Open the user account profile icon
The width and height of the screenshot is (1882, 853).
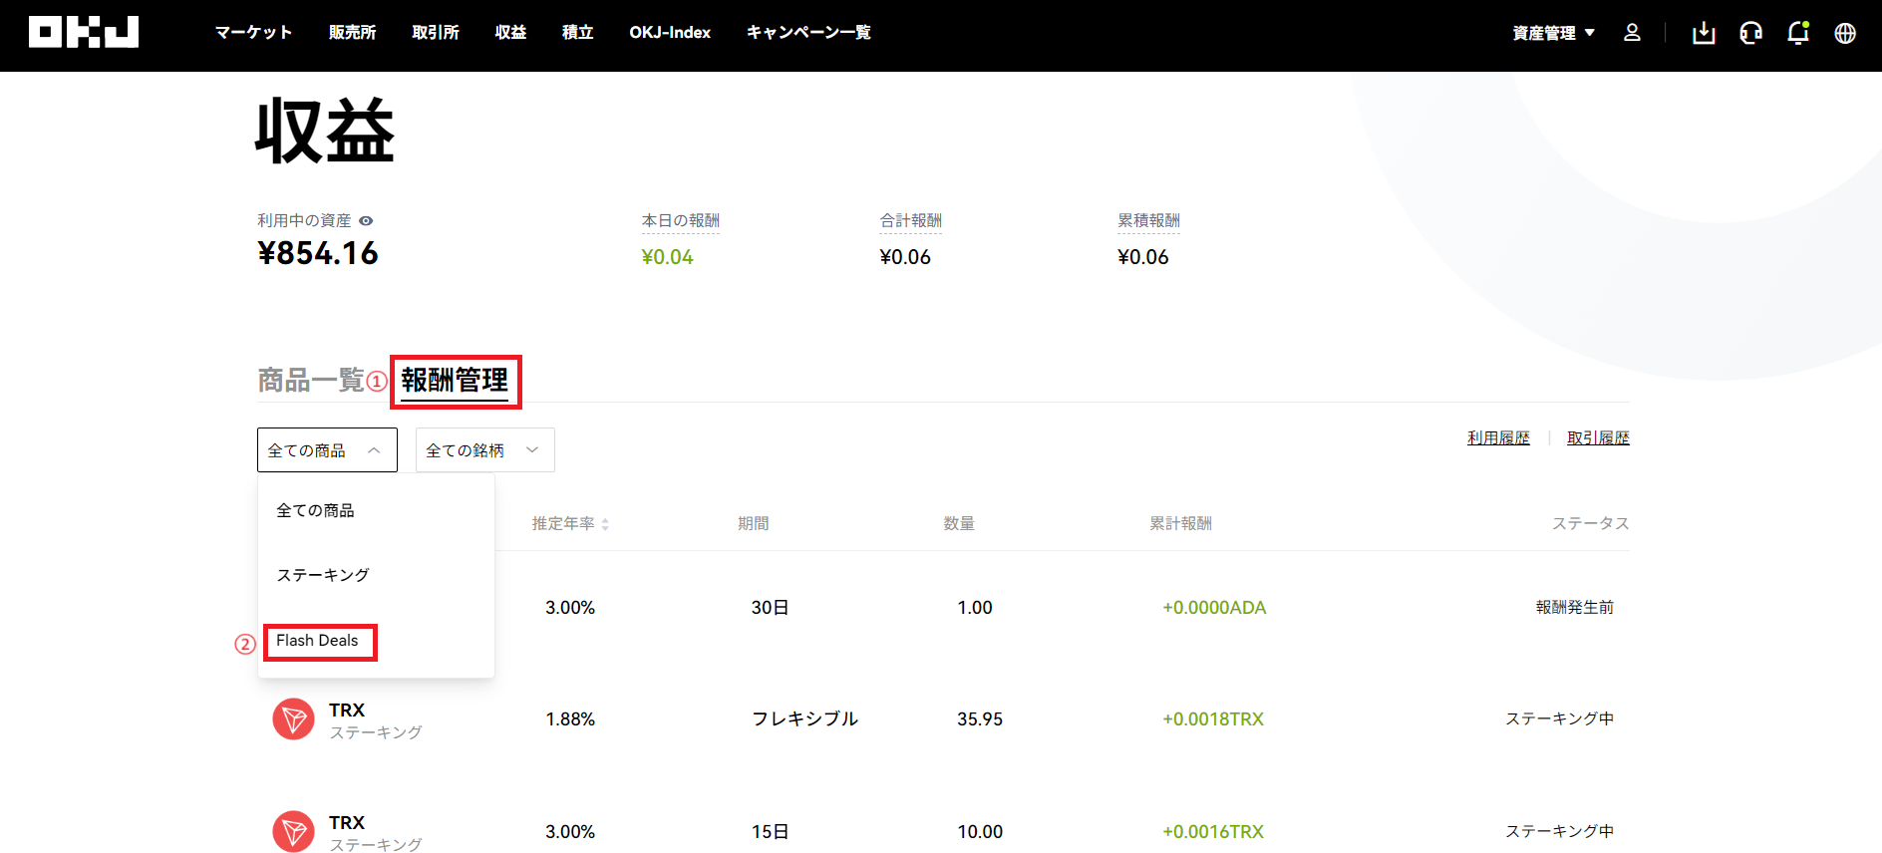(x=1632, y=33)
